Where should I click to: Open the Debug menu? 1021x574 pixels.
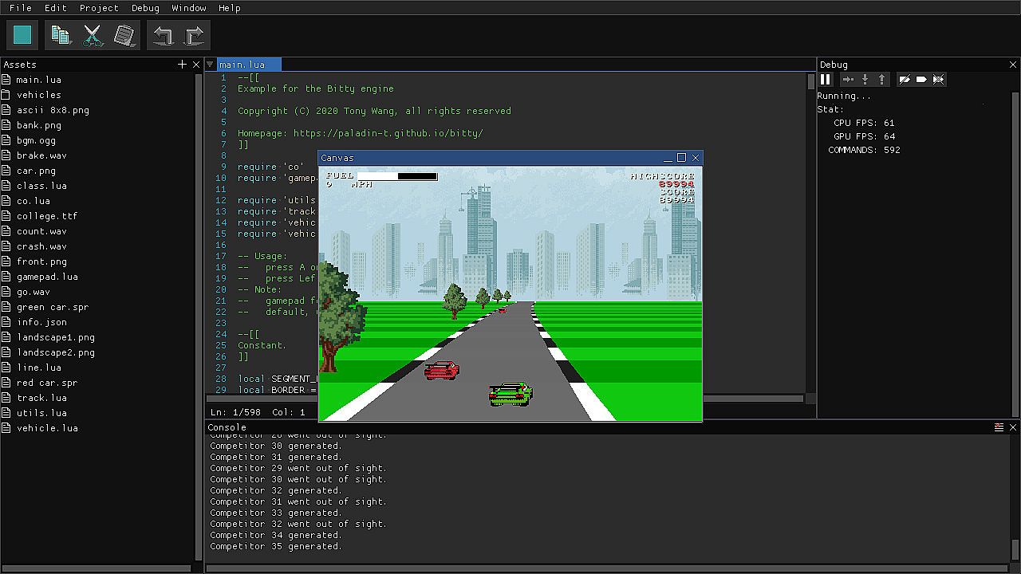coord(145,8)
